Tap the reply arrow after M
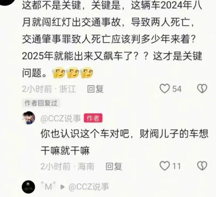This screenshot has height=197, width=216. tap(62, 187)
